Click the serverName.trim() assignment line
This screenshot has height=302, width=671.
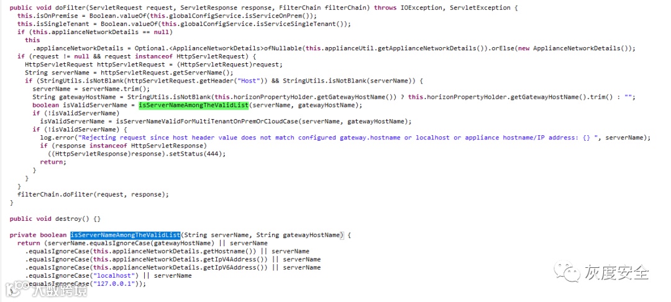pyautogui.click(x=91, y=89)
